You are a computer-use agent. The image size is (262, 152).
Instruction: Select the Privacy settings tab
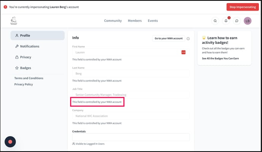coord(38,57)
